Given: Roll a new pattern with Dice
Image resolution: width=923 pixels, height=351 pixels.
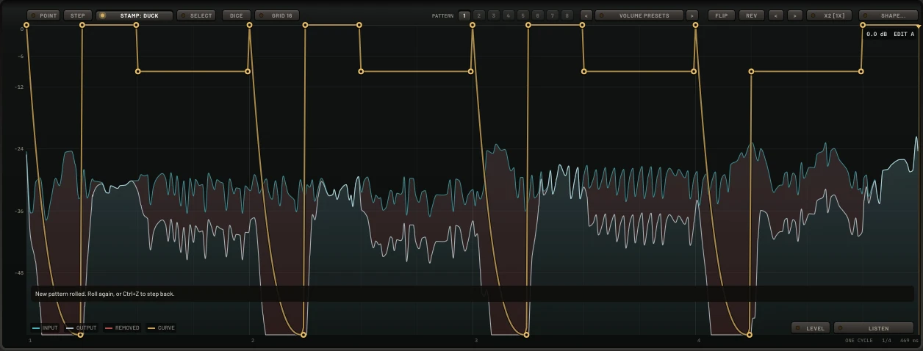Looking at the screenshot, I should coord(236,15).
